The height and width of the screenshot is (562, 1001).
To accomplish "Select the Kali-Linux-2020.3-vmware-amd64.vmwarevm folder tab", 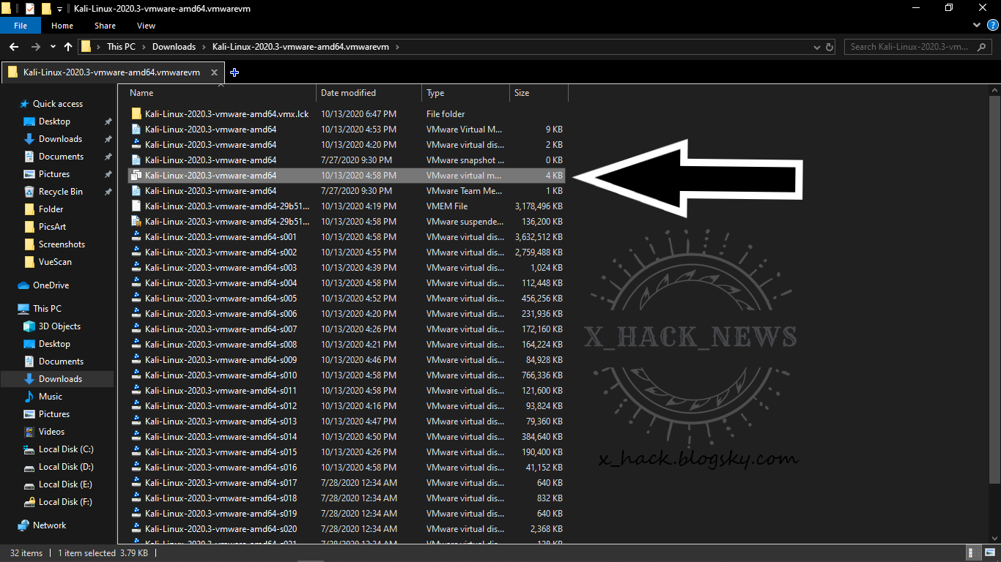I will tap(111, 72).
